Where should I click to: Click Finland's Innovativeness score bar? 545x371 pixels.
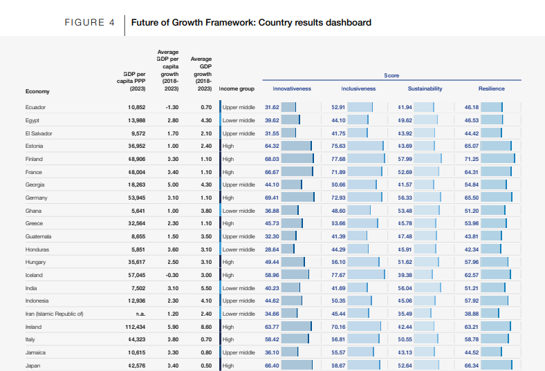pyautogui.click(x=297, y=159)
